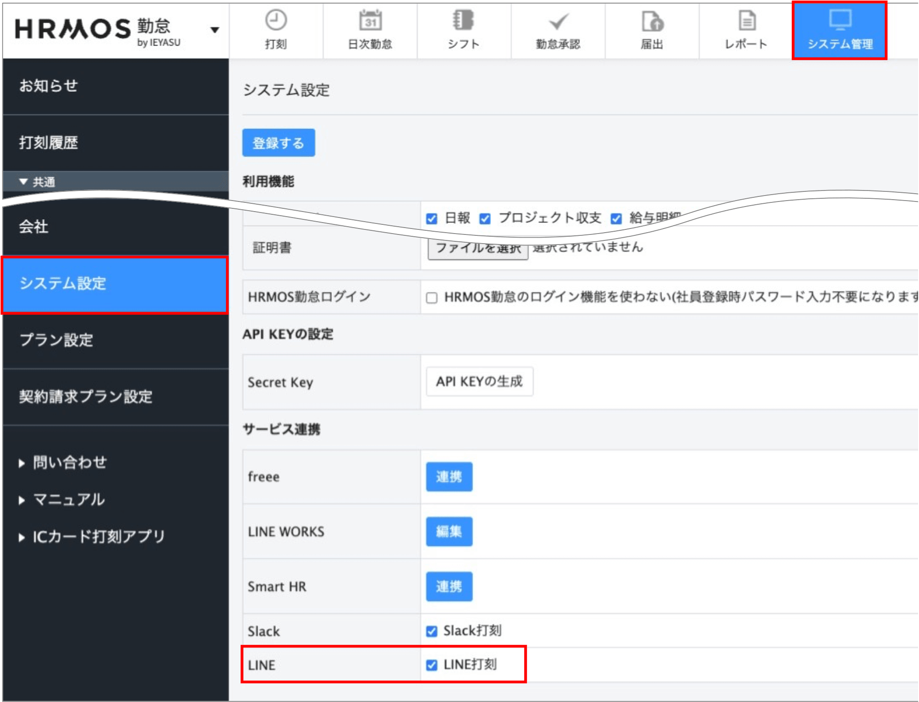Open プラン設定 in the sidebar
Image resolution: width=919 pixels, height=702 pixels.
pos(56,340)
